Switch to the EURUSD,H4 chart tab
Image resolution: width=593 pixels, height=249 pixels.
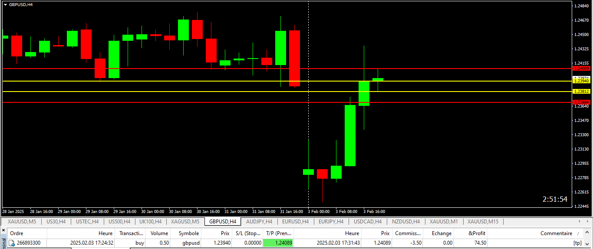click(295, 222)
